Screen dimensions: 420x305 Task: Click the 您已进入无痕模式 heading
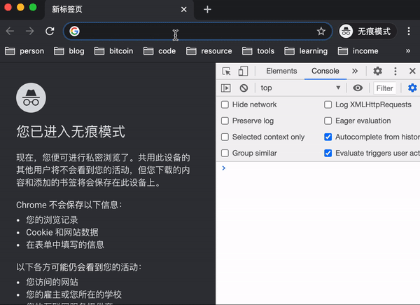click(x=71, y=131)
